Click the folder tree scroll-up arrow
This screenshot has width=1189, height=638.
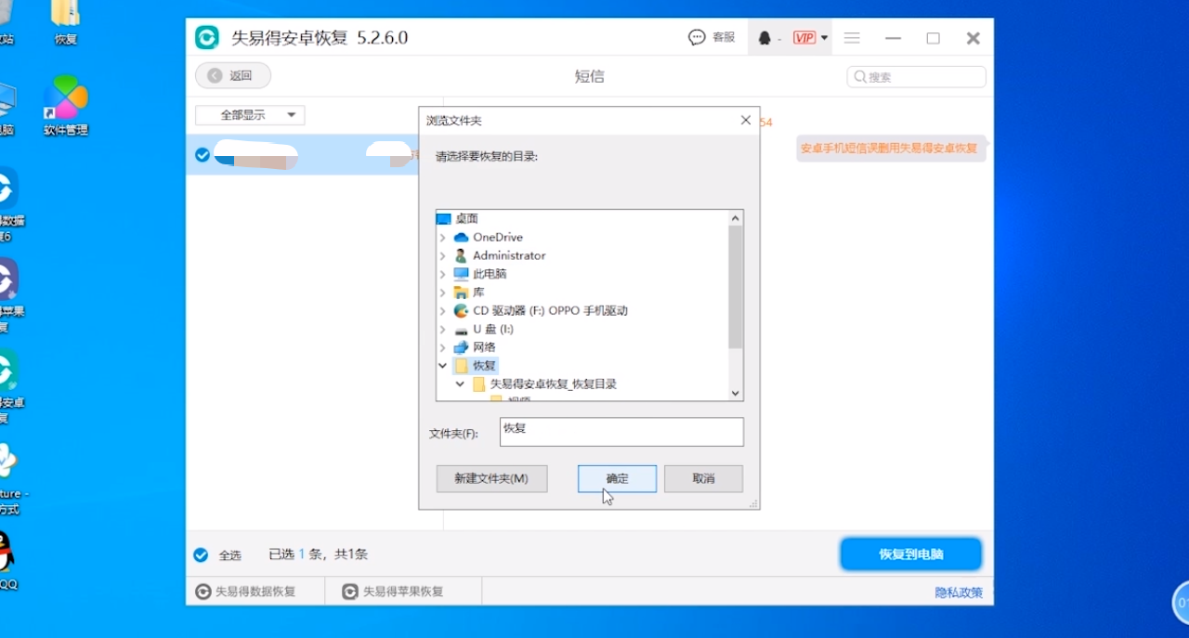point(736,219)
